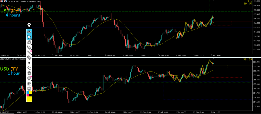261x114 pixels.
Task: Open the brush size dot selector
Action: (29, 63)
